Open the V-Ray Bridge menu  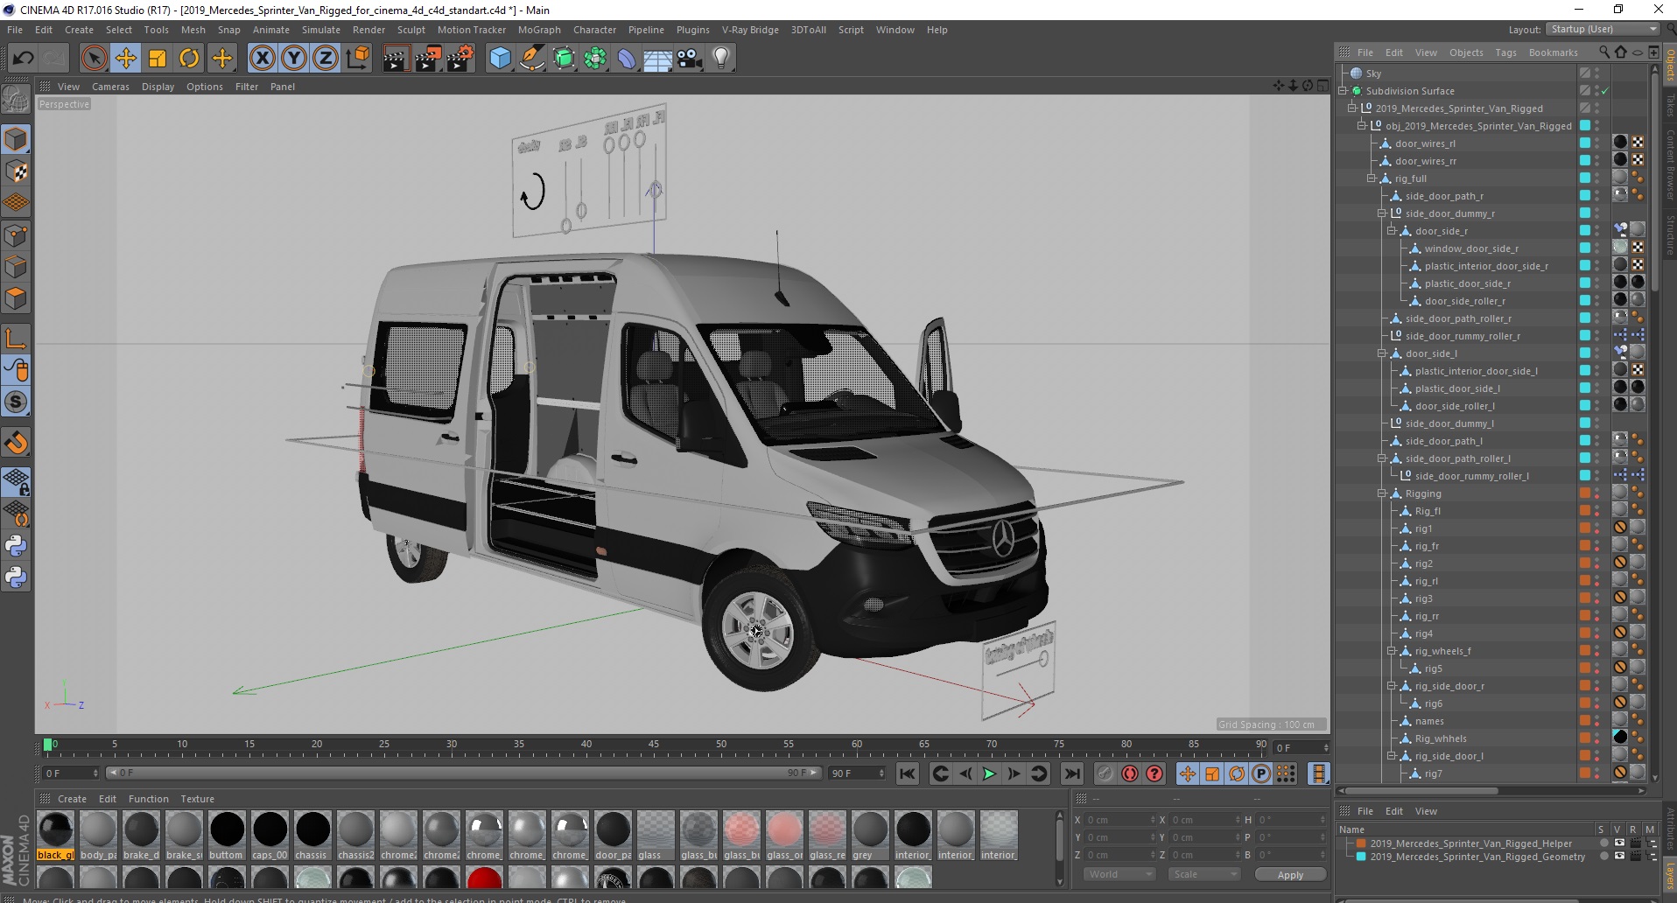750,30
